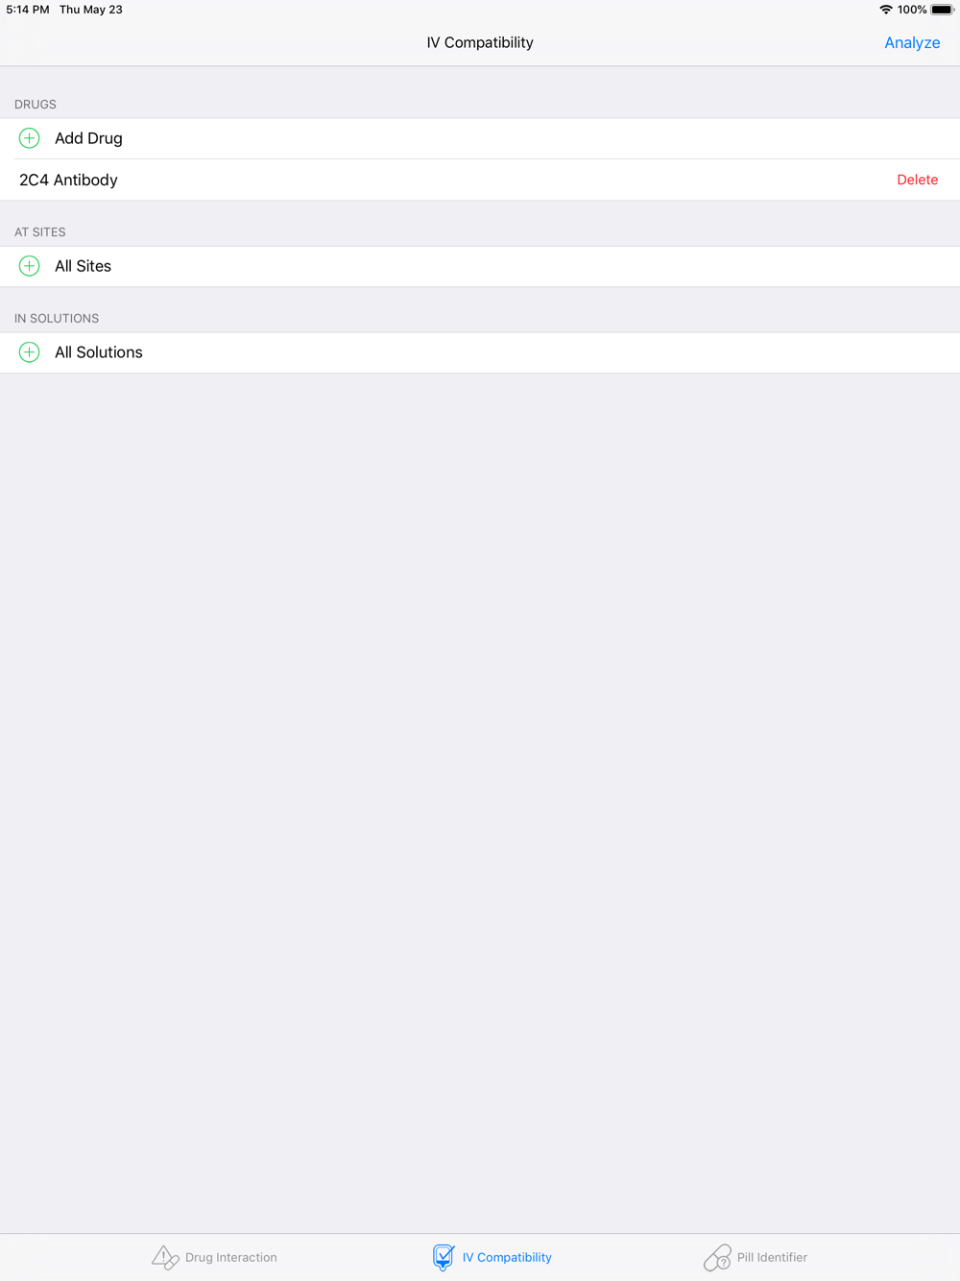
Task: Open the IV Compatibility tab label
Action: tap(507, 1257)
